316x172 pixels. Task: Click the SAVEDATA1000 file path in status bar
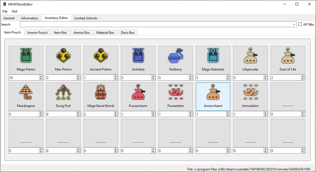(x=249, y=169)
